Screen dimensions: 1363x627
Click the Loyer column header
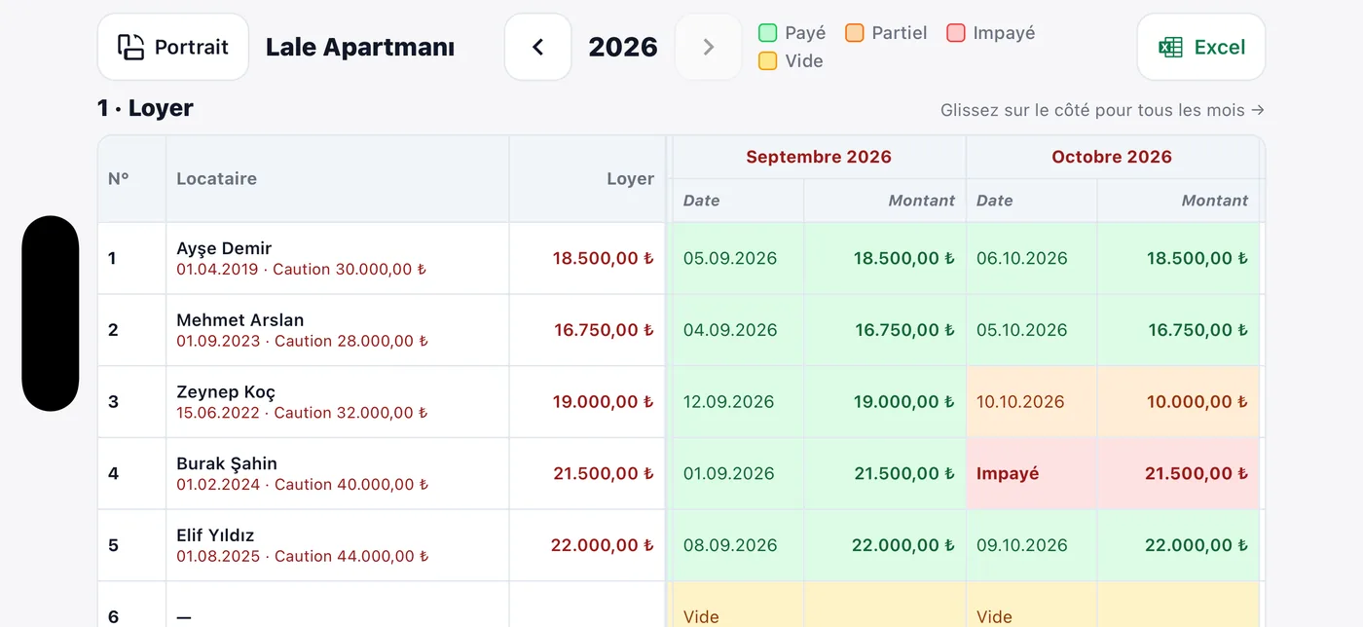coord(587,179)
